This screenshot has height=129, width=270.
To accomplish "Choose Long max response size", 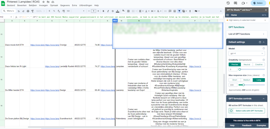I will click(x=259, y=80).
